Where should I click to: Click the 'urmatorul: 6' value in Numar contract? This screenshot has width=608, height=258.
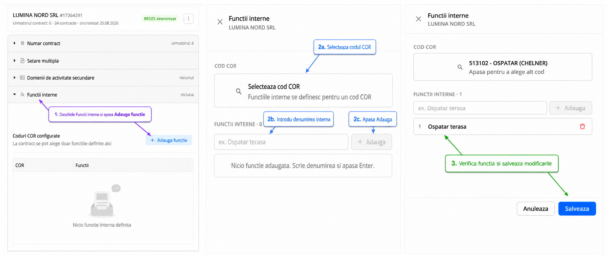coord(183,43)
